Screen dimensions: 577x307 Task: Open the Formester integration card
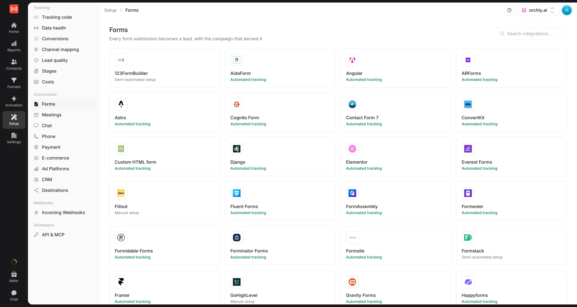[512, 201]
